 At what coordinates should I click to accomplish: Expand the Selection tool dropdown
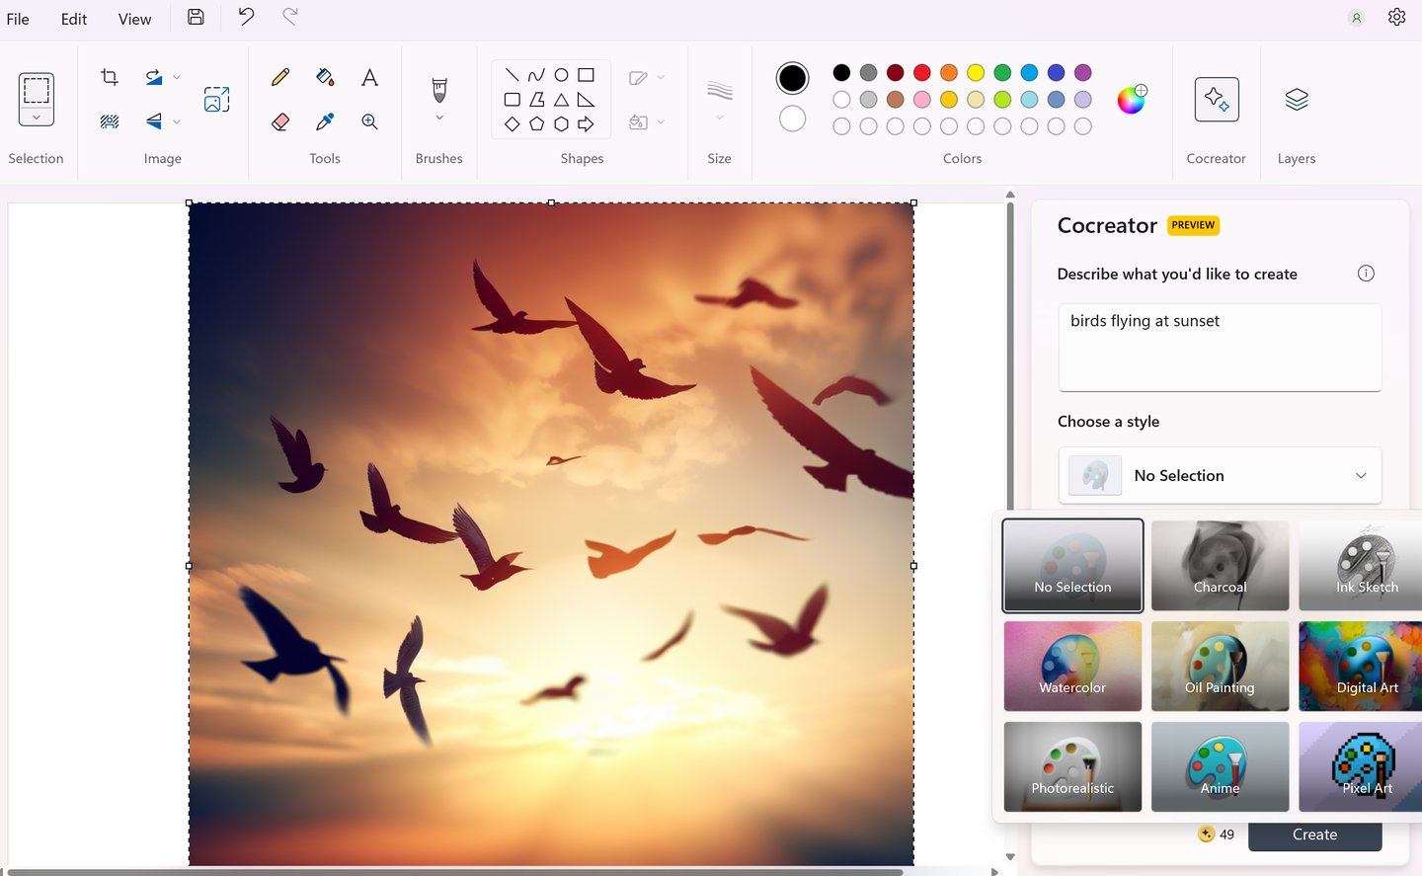point(37,117)
